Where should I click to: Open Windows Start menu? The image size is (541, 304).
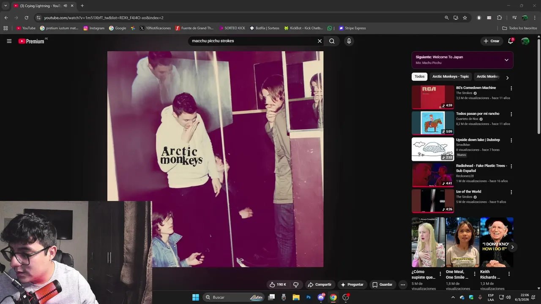coord(196,297)
